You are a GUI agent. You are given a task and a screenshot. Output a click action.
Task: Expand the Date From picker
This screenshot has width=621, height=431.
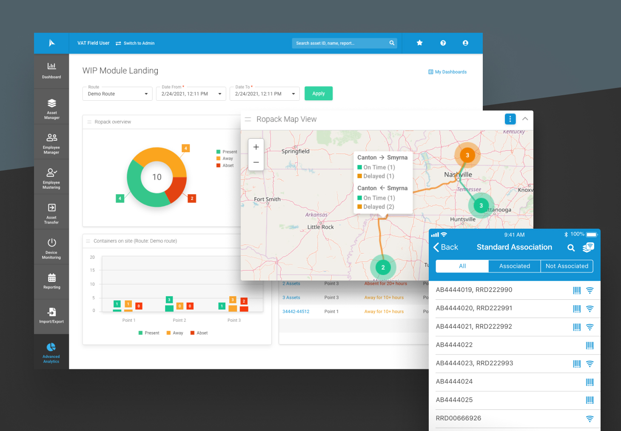tap(191, 94)
